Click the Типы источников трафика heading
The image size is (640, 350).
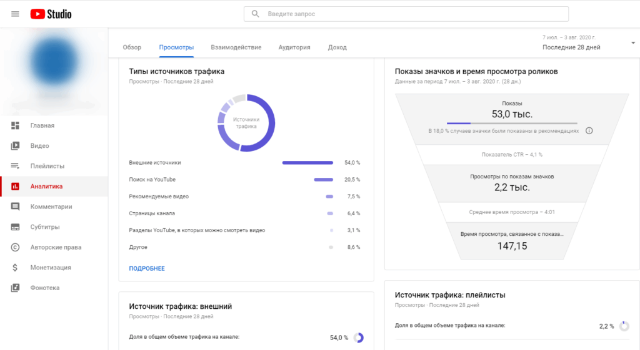(x=177, y=71)
